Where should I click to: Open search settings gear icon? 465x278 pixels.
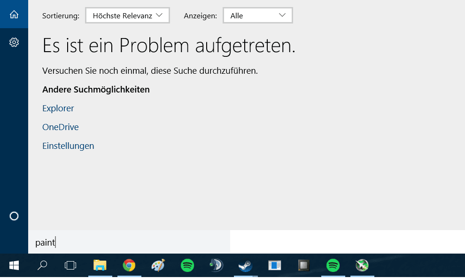tap(14, 42)
